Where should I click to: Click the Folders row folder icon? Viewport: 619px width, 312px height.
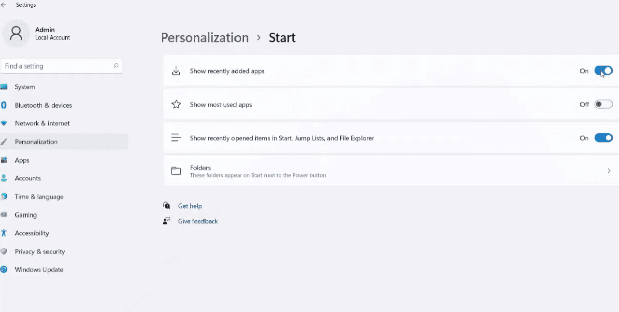click(x=176, y=171)
